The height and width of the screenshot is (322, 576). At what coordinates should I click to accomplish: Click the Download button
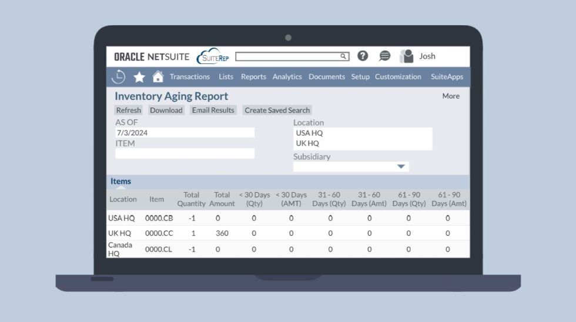point(166,110)
